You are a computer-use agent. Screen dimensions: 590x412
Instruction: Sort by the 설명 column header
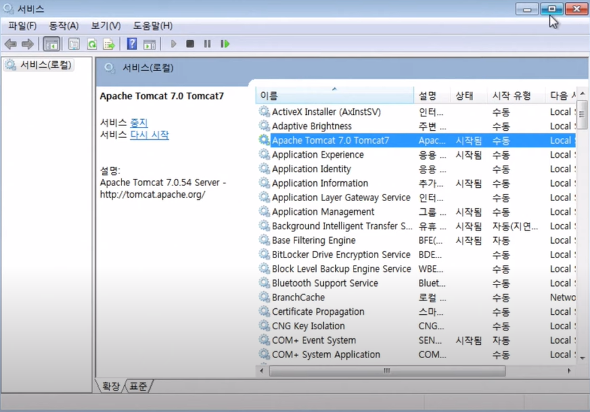click(432, 95)
